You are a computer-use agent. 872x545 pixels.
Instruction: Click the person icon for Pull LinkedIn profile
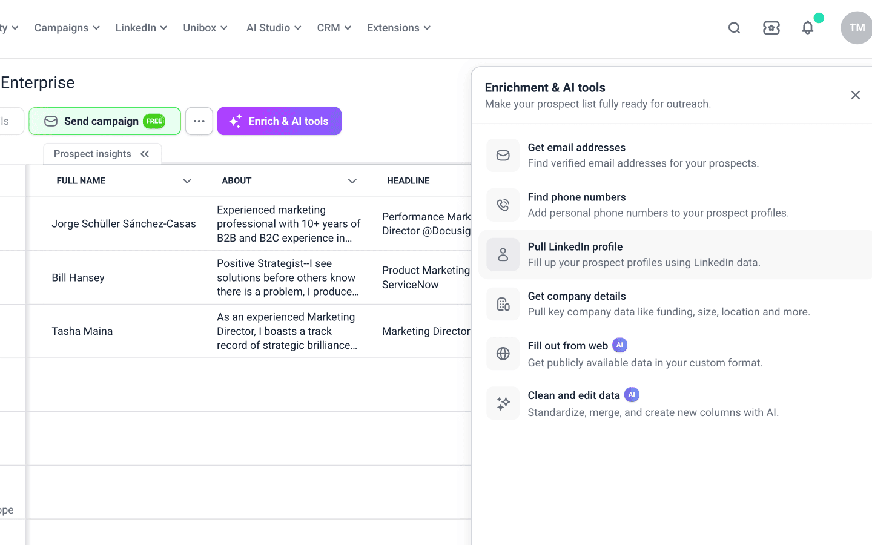click(x=503, y=255)
